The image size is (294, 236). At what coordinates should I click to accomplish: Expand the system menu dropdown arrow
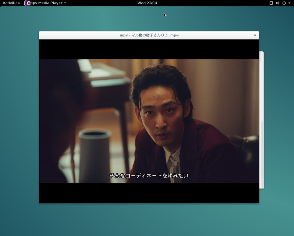289,3
